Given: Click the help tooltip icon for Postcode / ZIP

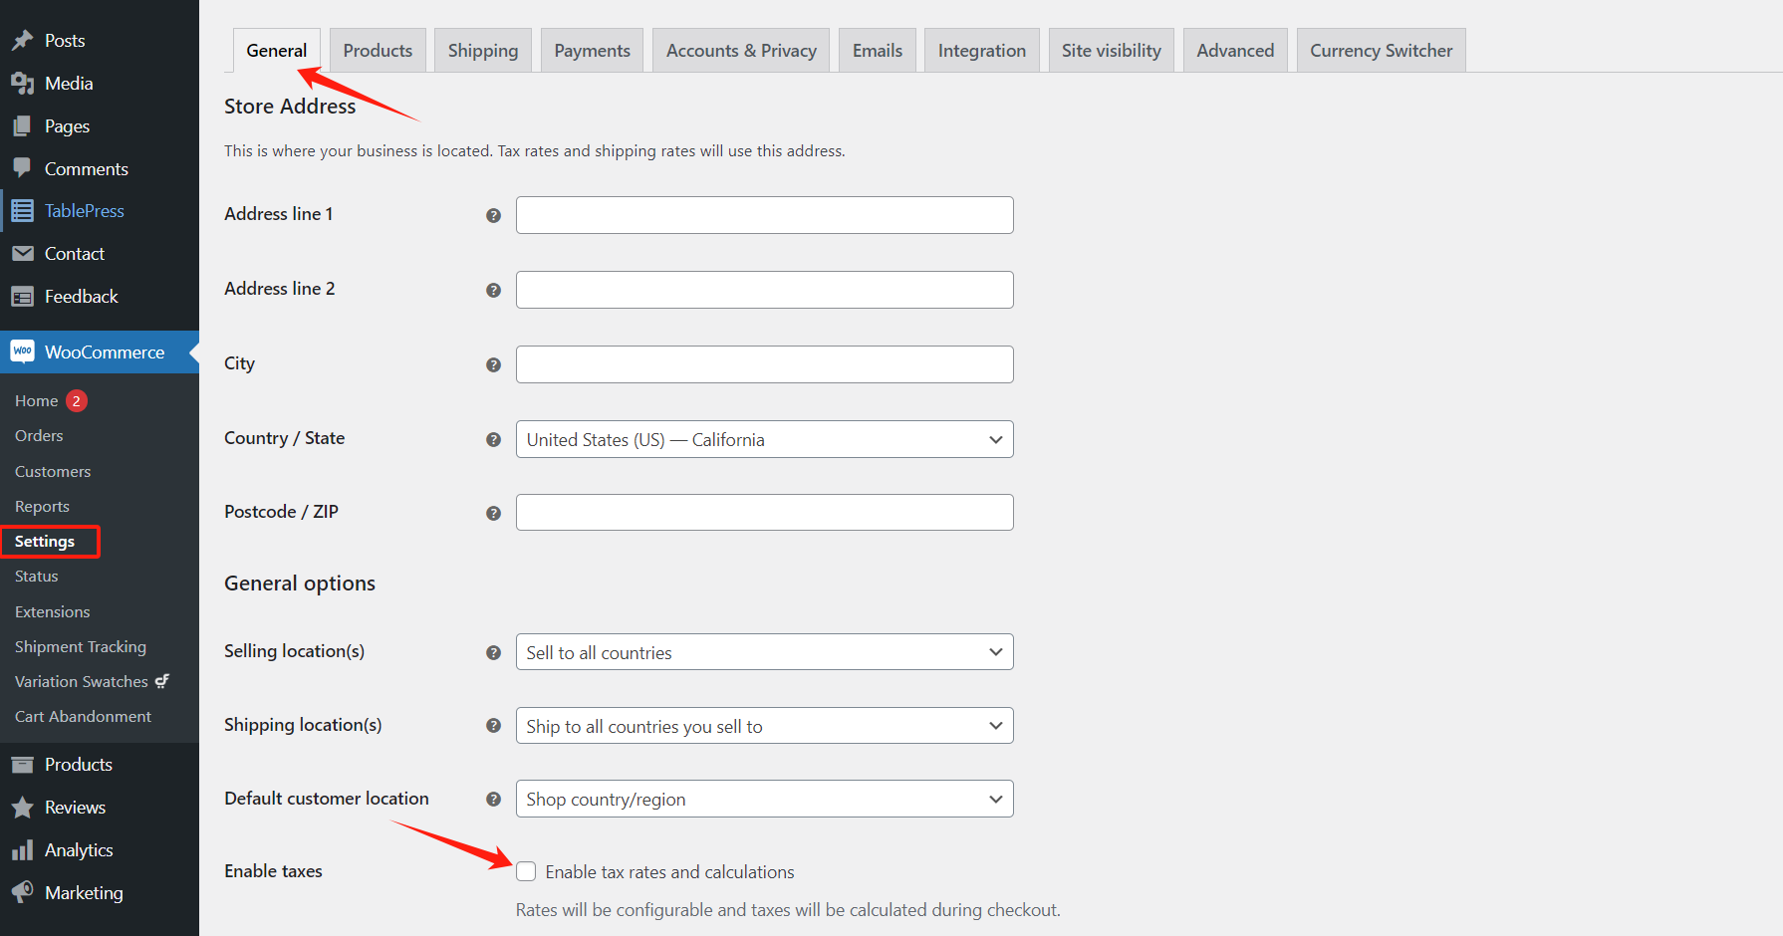Looking at the screenshot, I should pos(493,513).
